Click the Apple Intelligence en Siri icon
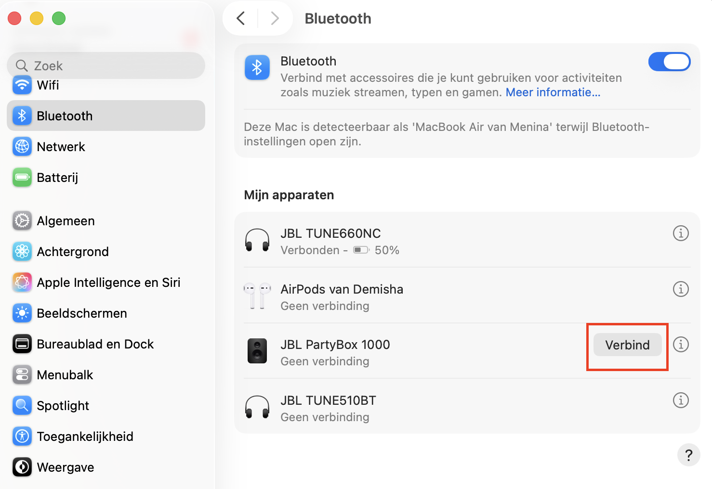 22,282
